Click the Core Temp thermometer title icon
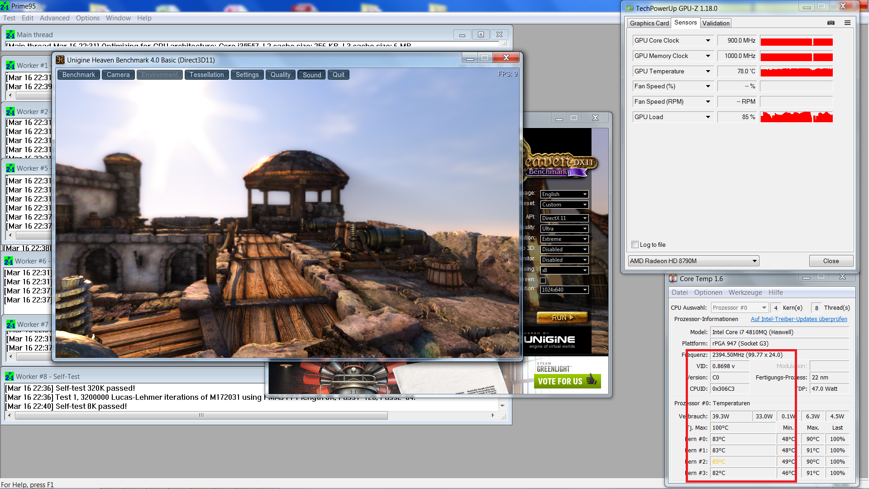869x489 pixels. click(673, 278)
